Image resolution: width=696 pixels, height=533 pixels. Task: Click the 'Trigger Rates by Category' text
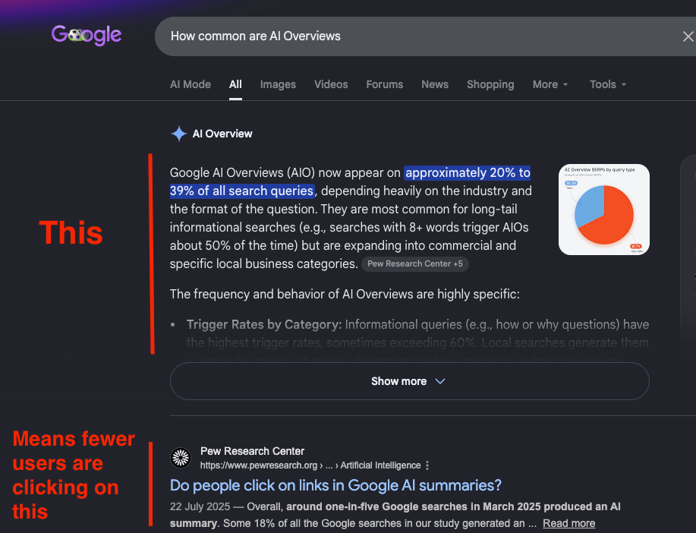264,325
